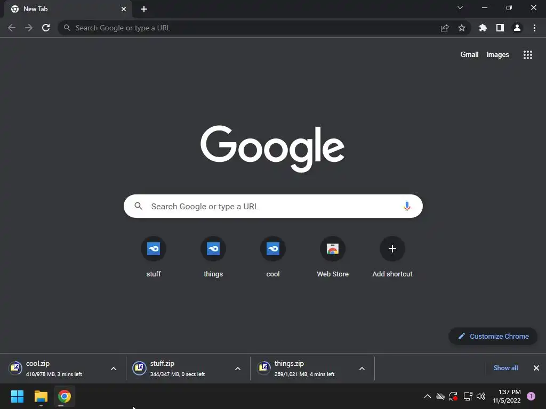The image size is (546, 409).
Task: Click the things.zip download file icon
Action: (263, 367)
